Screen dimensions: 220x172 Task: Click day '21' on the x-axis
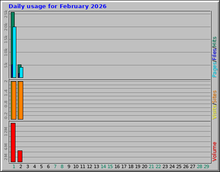click(151, 166)
